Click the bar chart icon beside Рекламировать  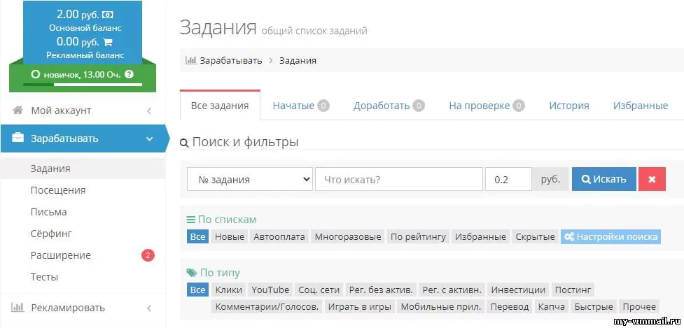coord(18,308)
